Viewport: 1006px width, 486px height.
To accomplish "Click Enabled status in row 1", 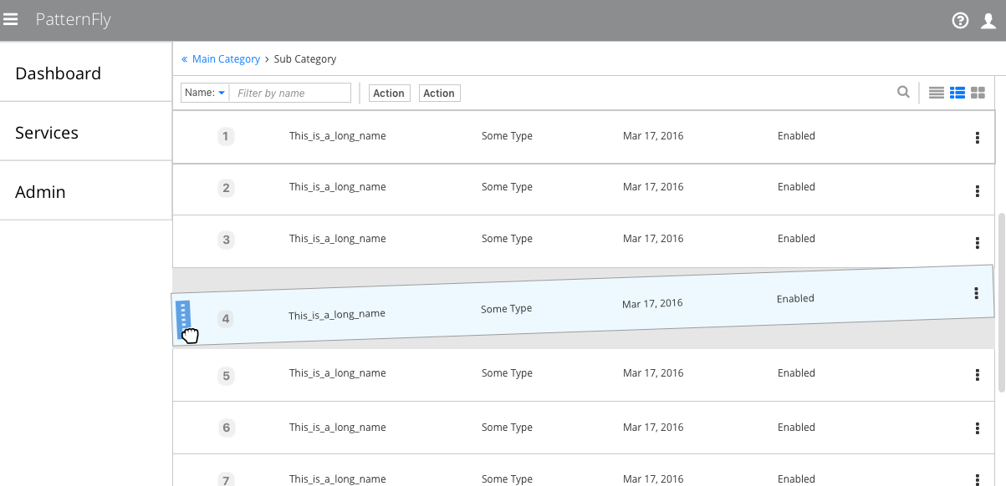I will click(x=796, y=136).
